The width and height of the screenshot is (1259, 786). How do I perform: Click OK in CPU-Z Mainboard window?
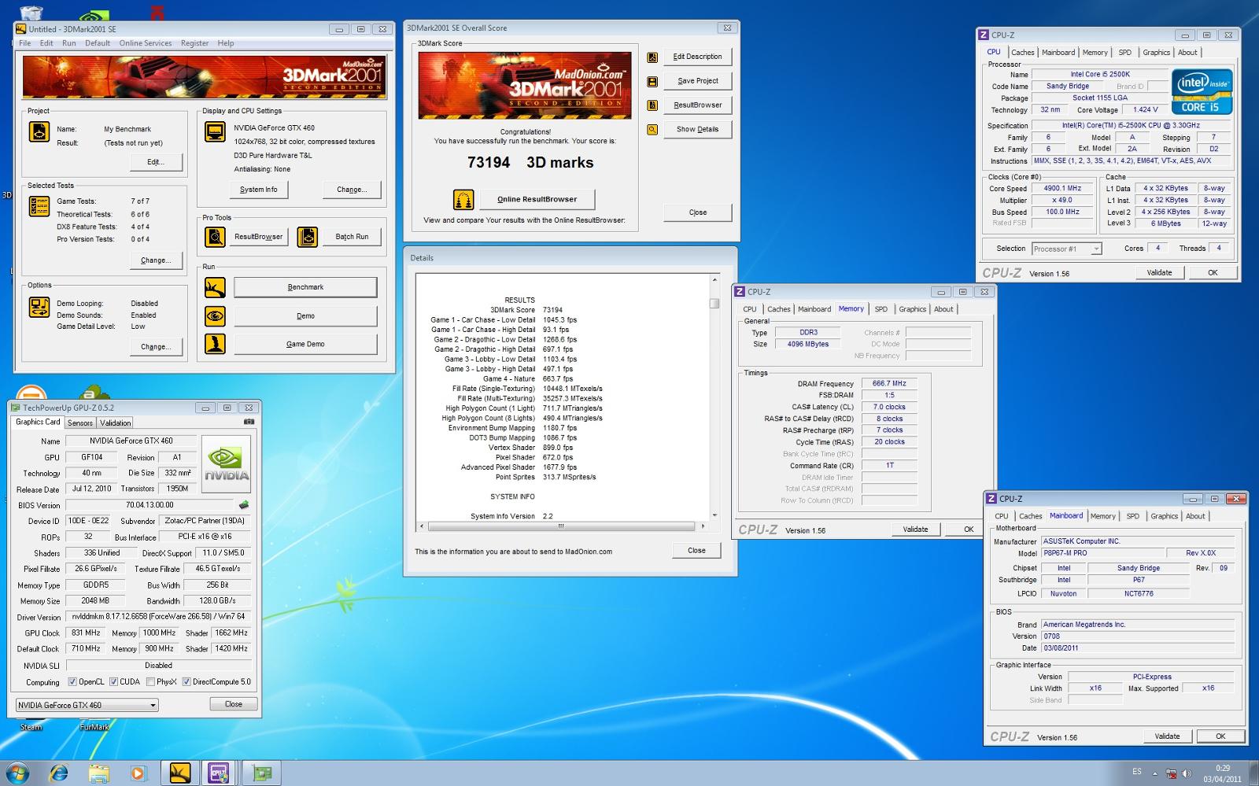coord(1220,736)
